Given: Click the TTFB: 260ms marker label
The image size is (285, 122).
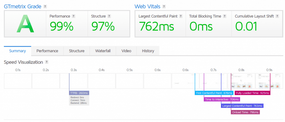Looking at the screenshot, I should pos(79,93).
